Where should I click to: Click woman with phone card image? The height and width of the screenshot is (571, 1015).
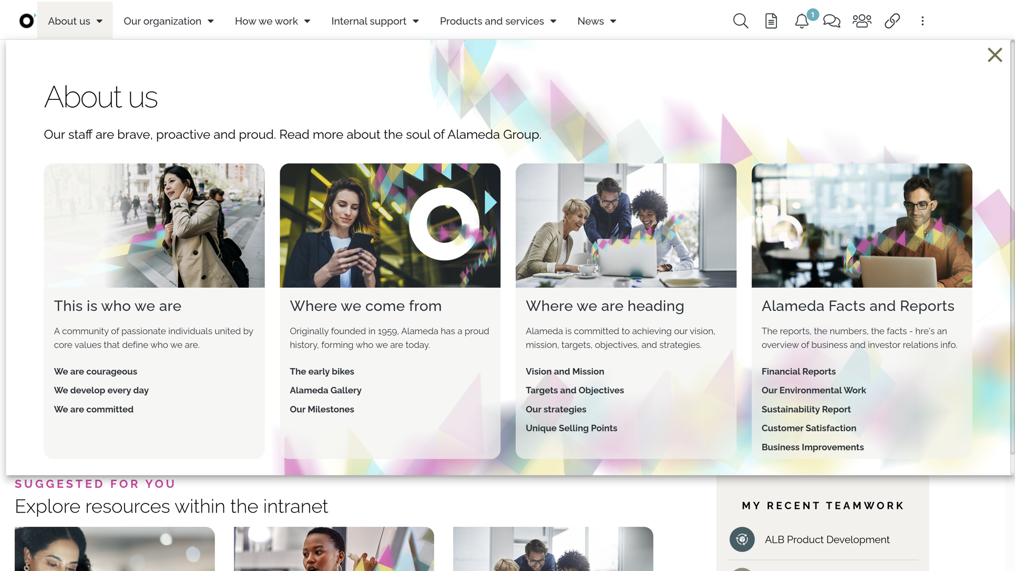point(390,225)
